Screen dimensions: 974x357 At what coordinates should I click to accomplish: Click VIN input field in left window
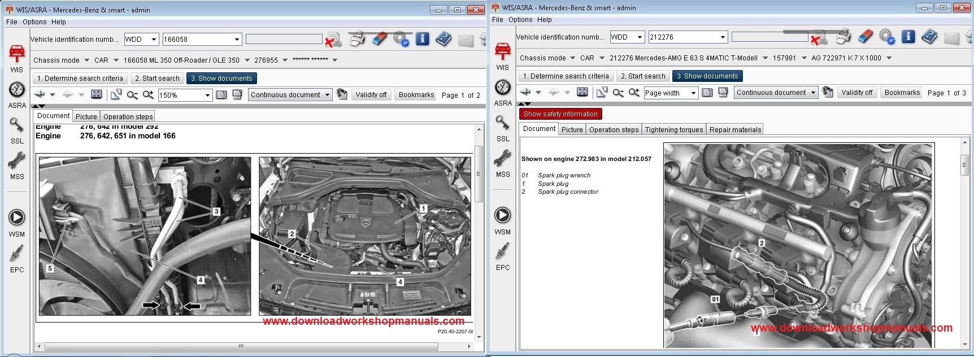point(284,39)
